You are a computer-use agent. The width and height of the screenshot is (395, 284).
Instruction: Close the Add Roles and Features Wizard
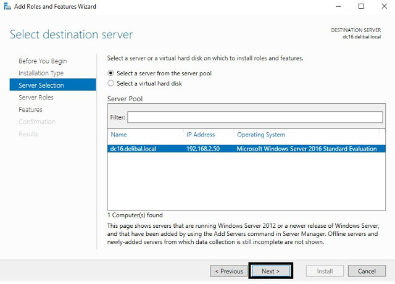pos(384,6)
